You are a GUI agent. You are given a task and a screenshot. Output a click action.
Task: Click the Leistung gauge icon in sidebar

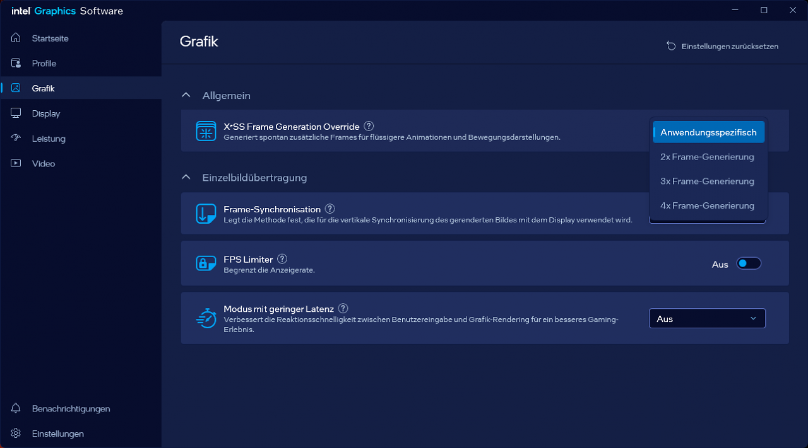(x=16, y=138)
